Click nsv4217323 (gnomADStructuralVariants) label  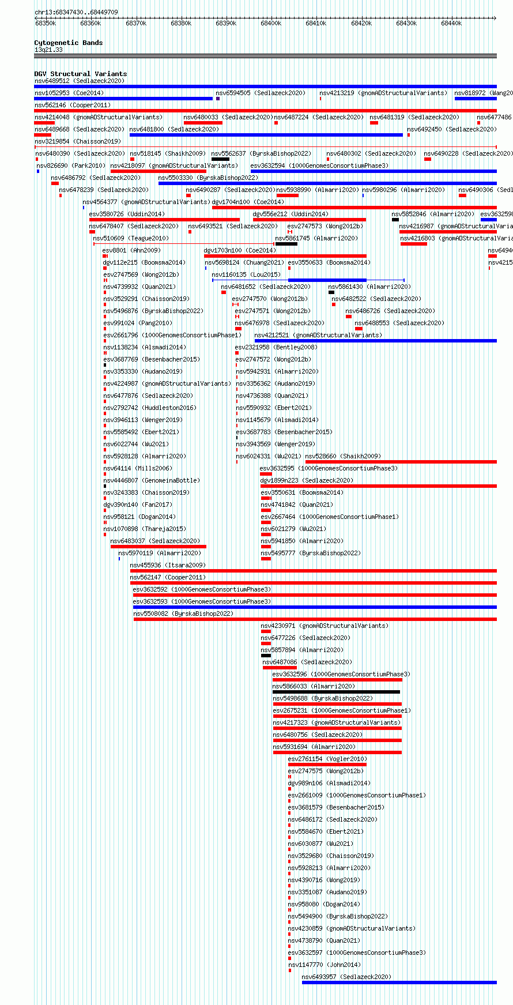(x=337, y=722)
